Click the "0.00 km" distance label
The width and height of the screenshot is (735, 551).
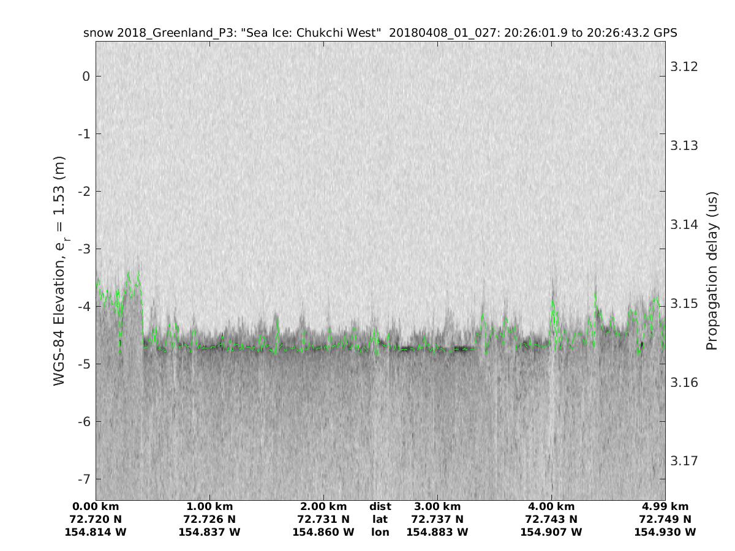click(96, 506)
